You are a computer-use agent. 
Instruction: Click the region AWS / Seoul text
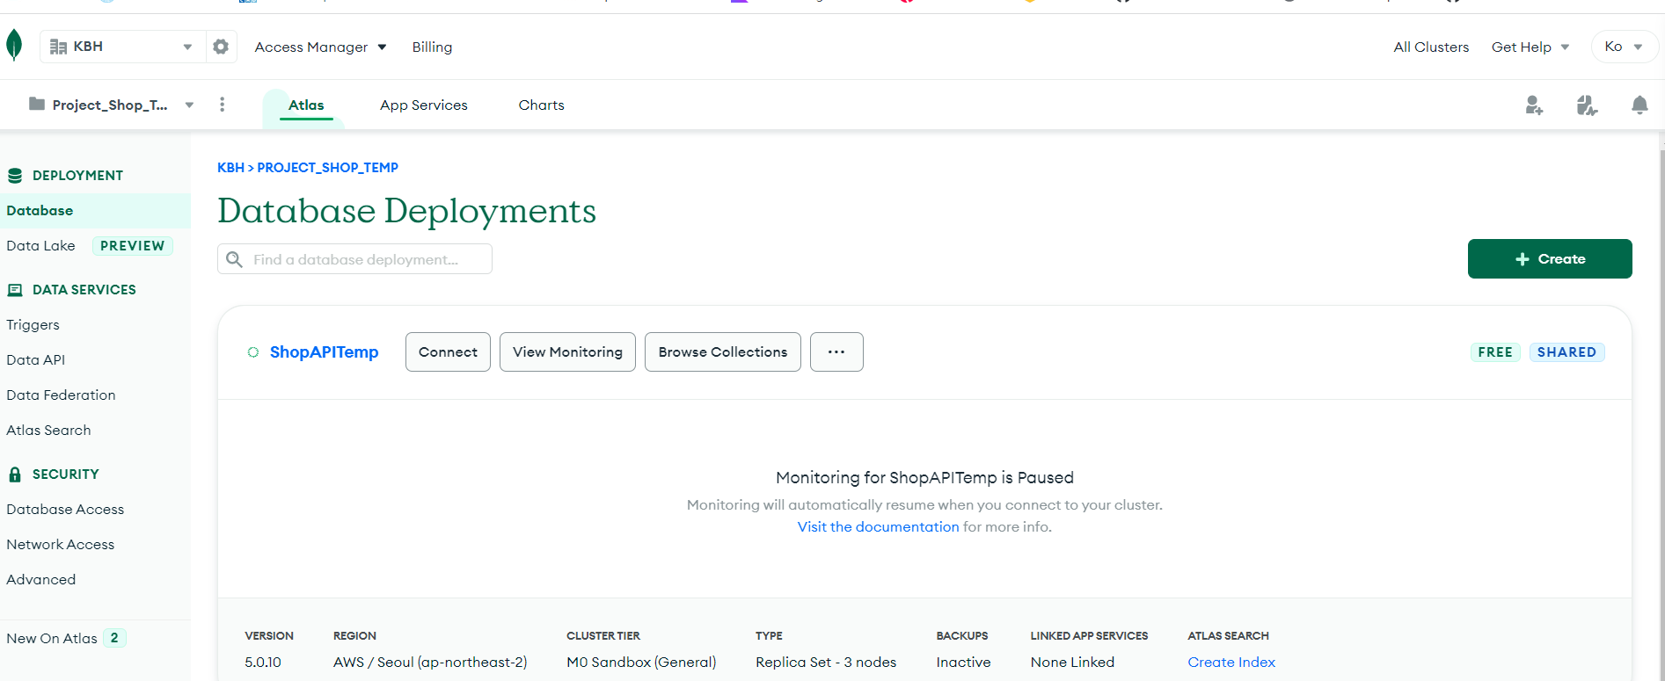430,663
